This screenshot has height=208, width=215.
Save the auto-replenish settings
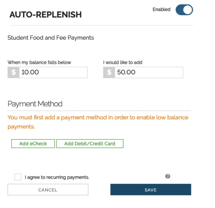[x=151, y=190]
